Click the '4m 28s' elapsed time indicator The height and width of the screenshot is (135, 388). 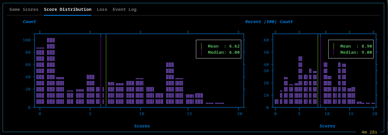coord(369,132)
